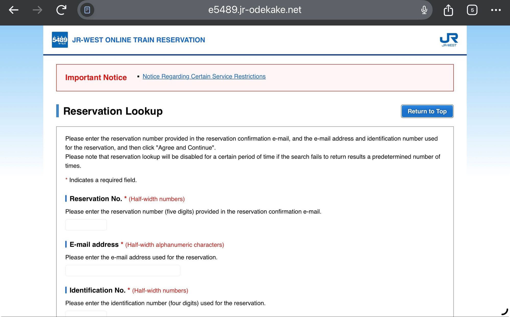The width and height of the screenshot is (510, 317).
Task: Tap the microphone voice search icon
Action: click(424, 10)
